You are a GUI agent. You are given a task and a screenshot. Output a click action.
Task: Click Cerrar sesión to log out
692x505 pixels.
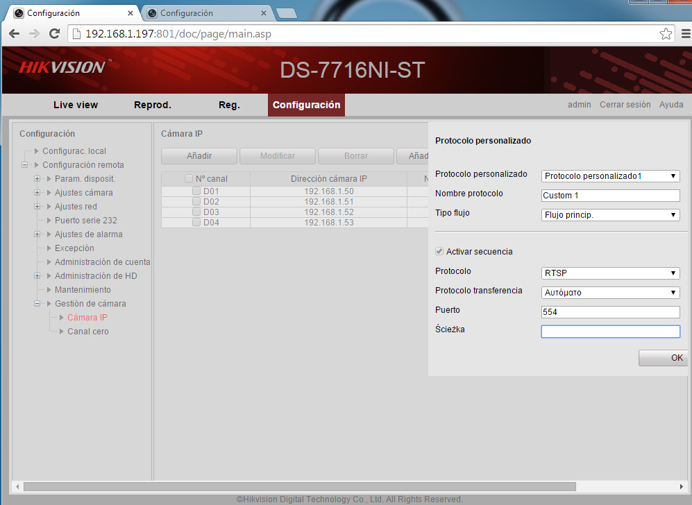click(625, 105)
